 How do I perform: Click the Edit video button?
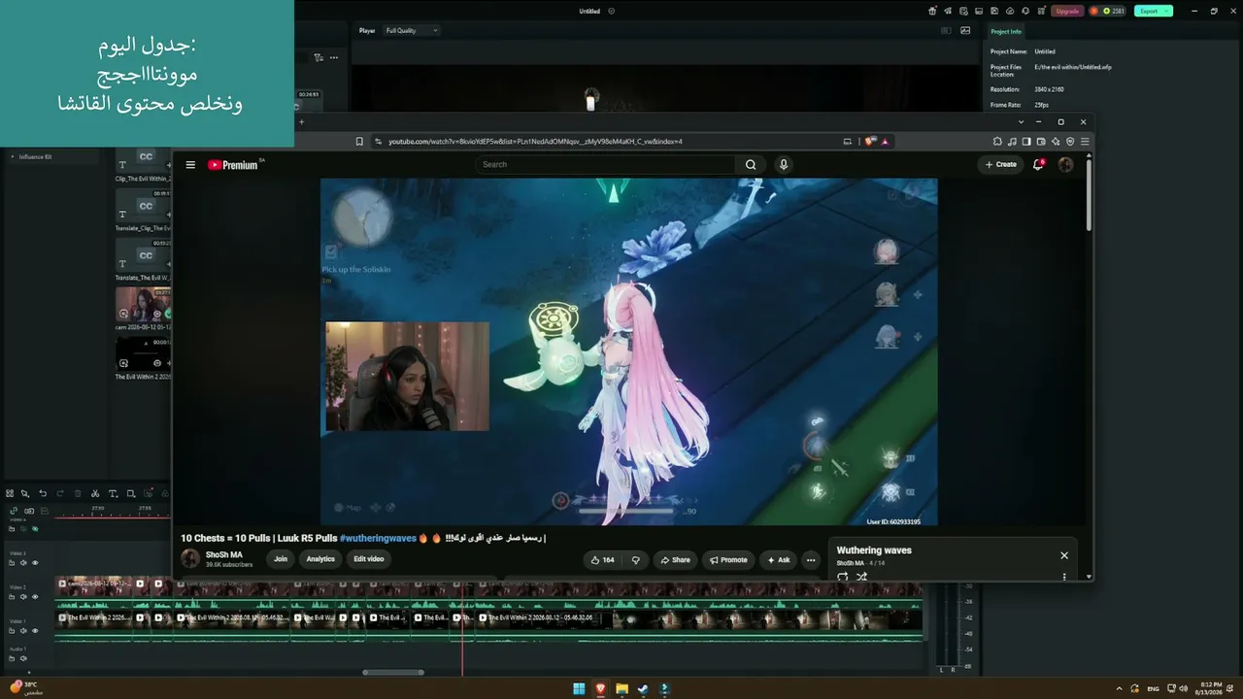pos(369,559)
